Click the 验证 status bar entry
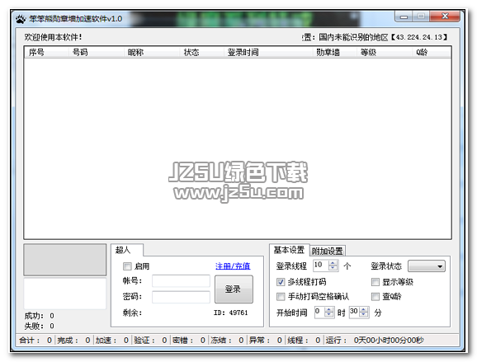This screenshot has width=477, height=362. [150, 341]
